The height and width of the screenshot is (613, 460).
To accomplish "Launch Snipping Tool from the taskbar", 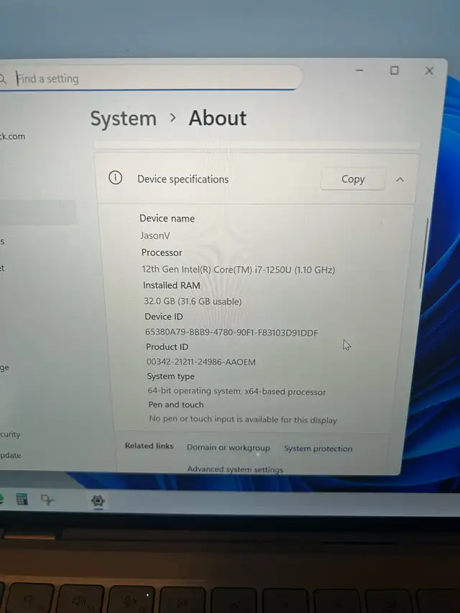I will [48, 500].
